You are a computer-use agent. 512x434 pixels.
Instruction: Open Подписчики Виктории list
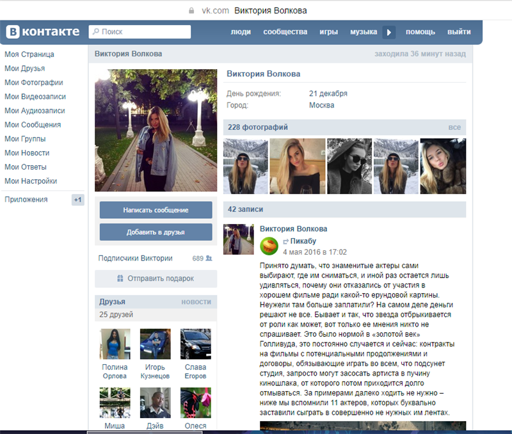pyautogui.click(x=135, y=258)
